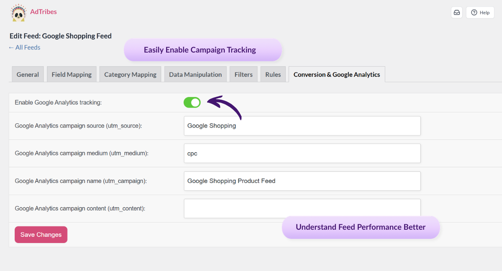Click the utm_source field containing Google Shopping

pos(302,125)
